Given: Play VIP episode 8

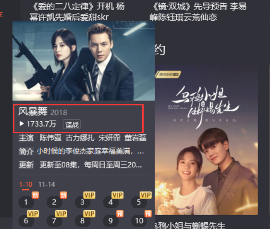Looking at the screenshot, I should [x=83, y=220].
